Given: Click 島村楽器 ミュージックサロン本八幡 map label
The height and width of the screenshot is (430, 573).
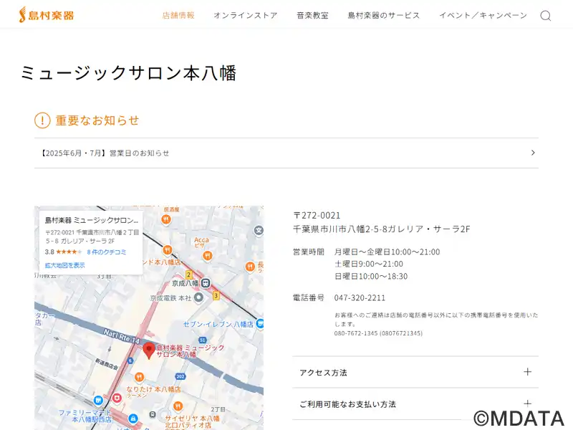Looking at the screenshot, I should (x=190, y=350).
